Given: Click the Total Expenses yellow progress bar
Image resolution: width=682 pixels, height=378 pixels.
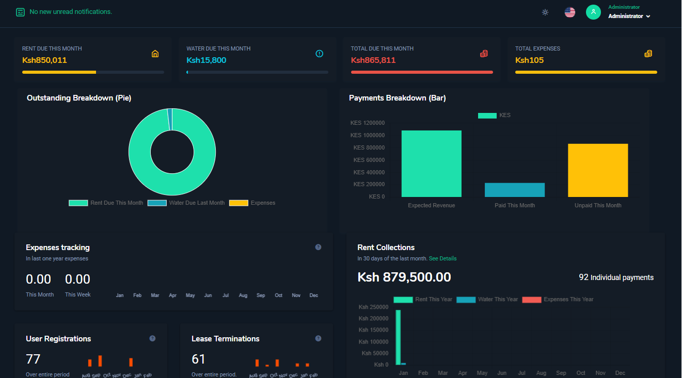Looking at the screenshot, I should (586, 72).
